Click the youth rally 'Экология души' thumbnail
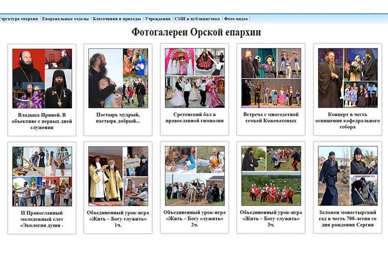The width and height of the screenshot is (388, 260). tap(42, 176)
